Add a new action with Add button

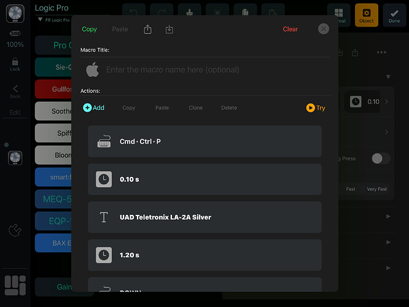[x=93, y=107]
